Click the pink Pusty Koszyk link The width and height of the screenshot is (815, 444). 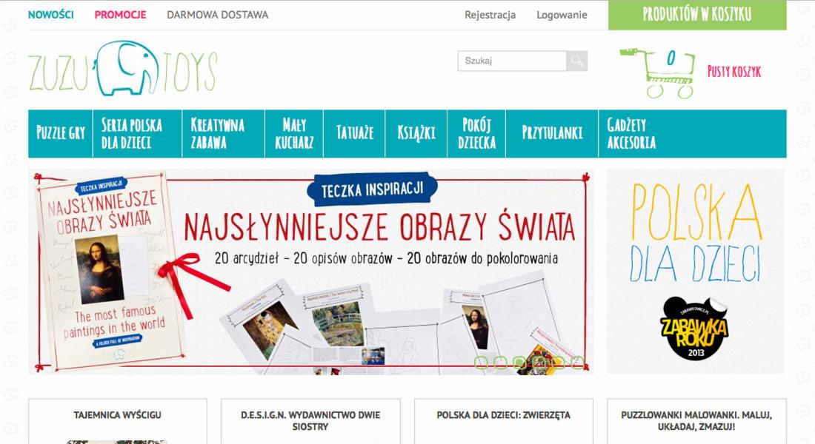(x=733, y=72)
